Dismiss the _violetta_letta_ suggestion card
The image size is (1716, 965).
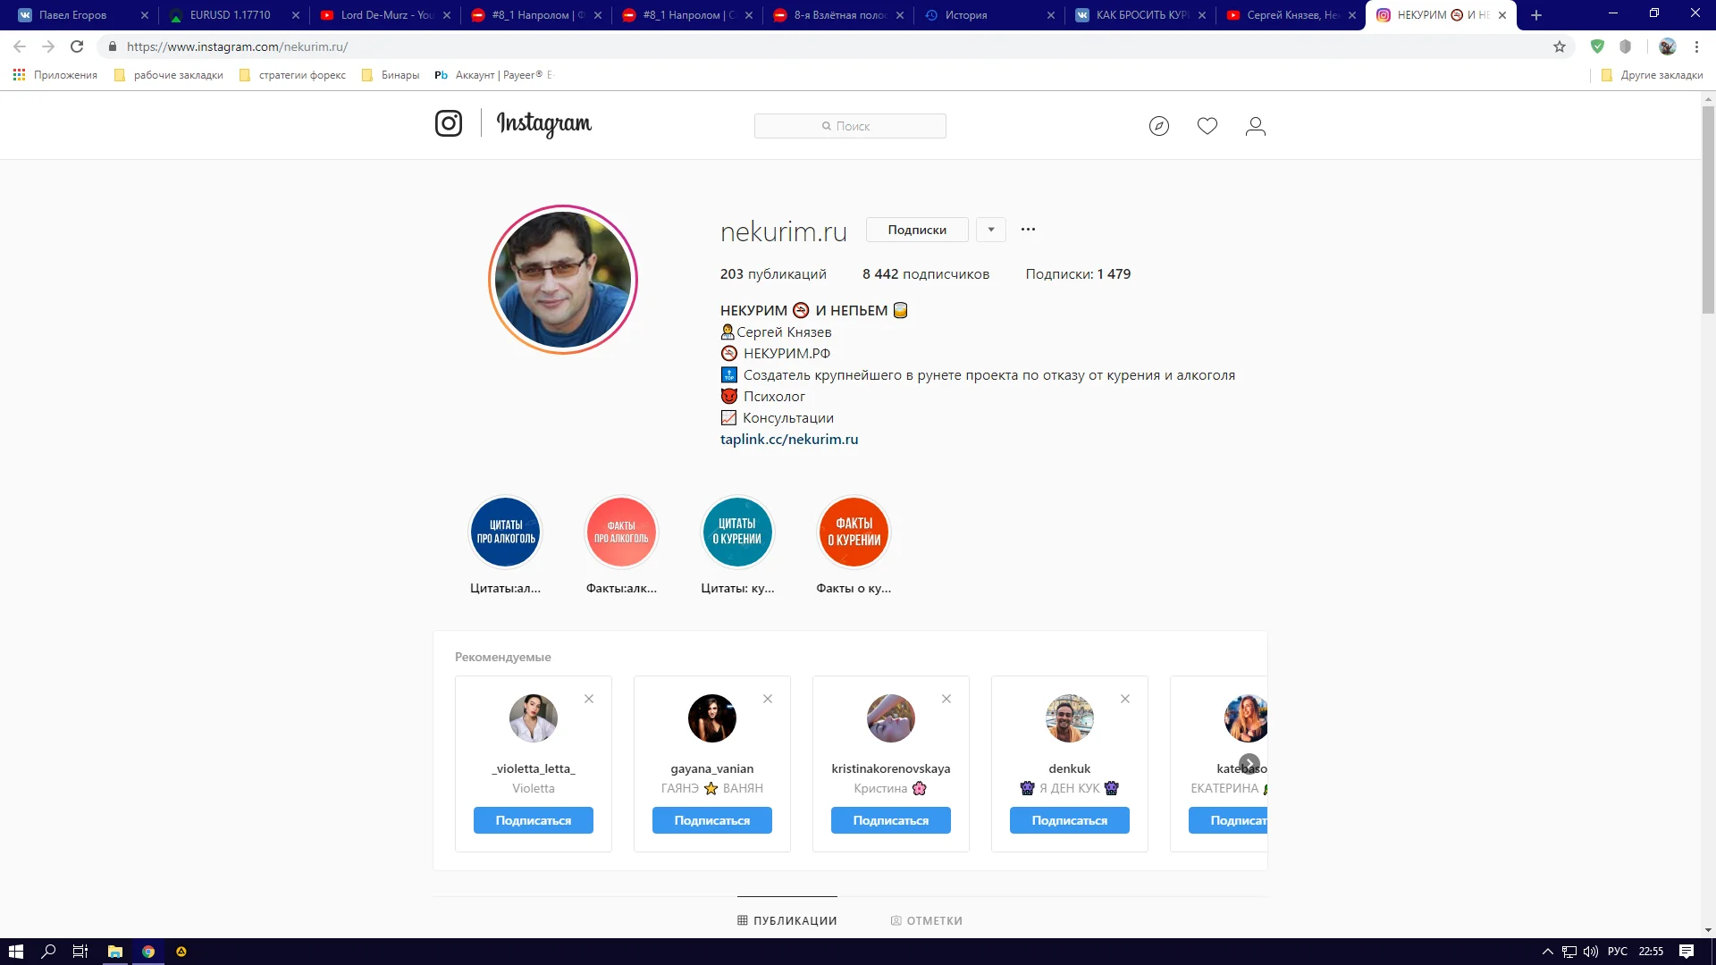coord(589,699)
